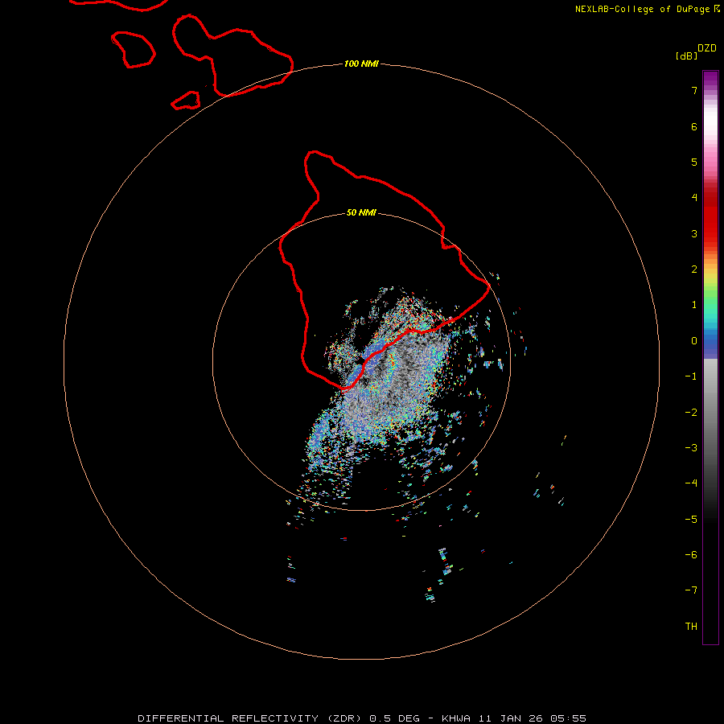Click the [dB] unit label
This screenshot has width=724, height=724.
pyautogui.click(x=687, y=56)
